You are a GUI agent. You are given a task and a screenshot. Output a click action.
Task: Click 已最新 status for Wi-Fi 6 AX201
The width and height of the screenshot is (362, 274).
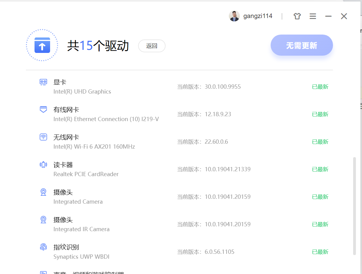[x=320, y=142]
